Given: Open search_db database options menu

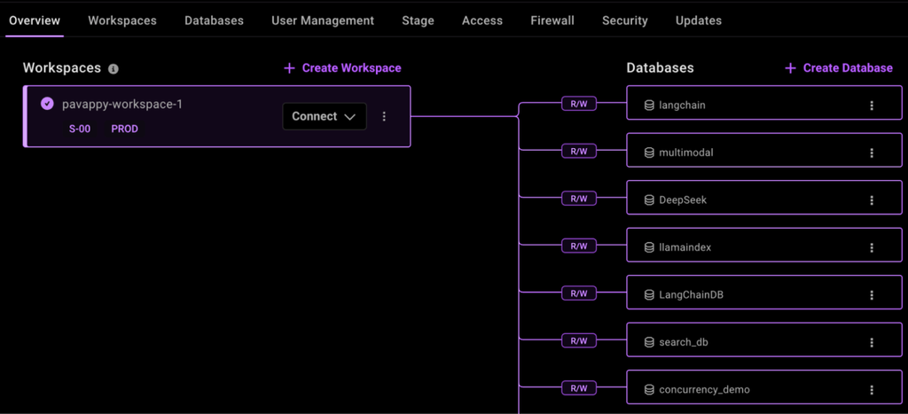Looking at the screenshot, I should (x=872, y=342).
